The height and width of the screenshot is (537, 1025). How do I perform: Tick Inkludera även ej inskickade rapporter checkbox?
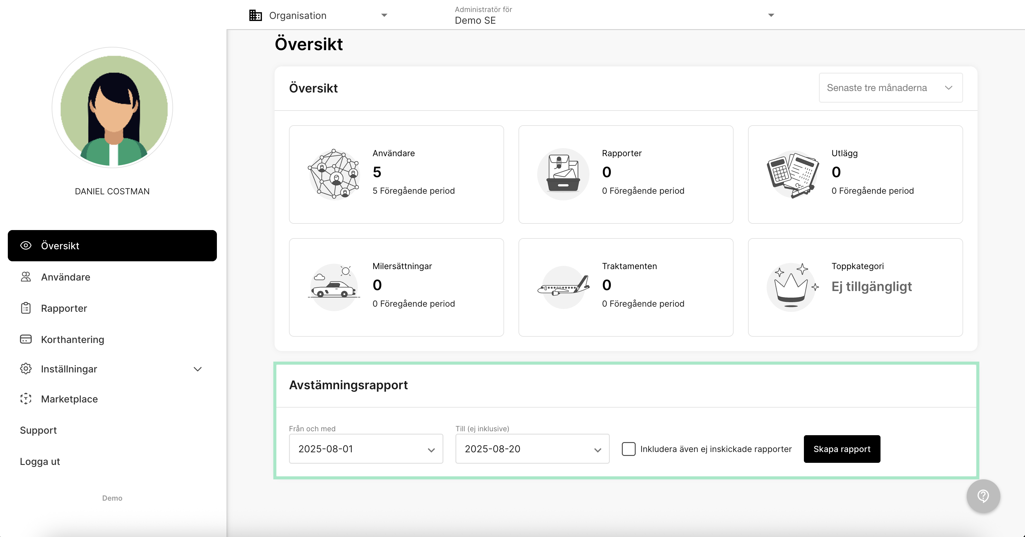point(629,449)
